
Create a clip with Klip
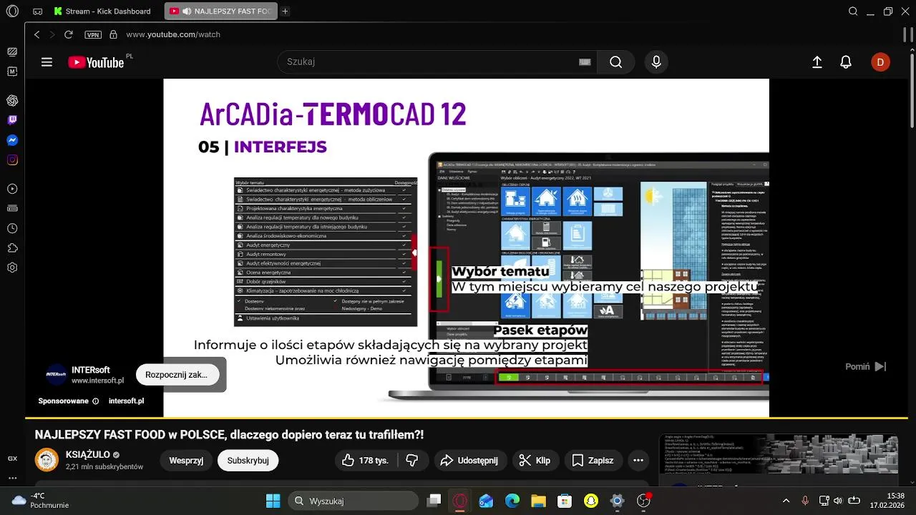click(x=535, y=460)
